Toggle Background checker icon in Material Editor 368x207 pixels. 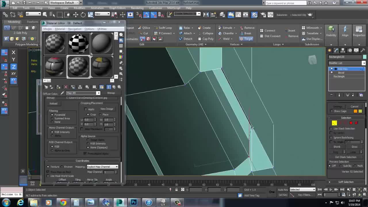tap(121, 46)
